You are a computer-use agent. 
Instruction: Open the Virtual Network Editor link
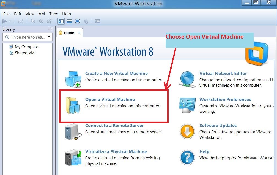pos(223,73)
